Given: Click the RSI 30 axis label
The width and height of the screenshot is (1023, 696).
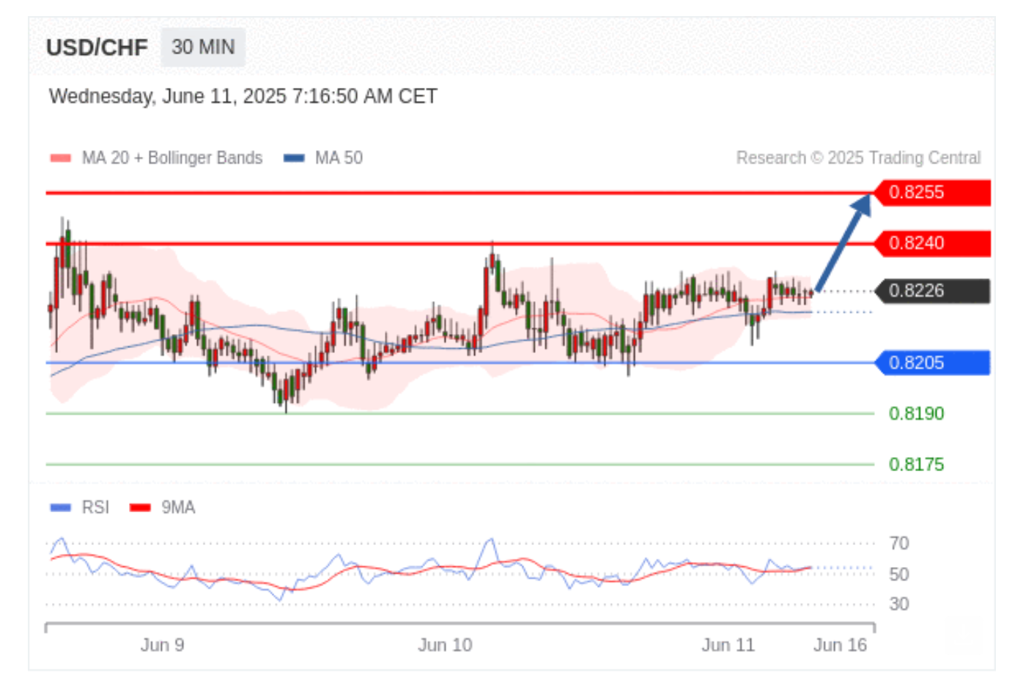Looking at the screenshot, I should coord(899,604).
